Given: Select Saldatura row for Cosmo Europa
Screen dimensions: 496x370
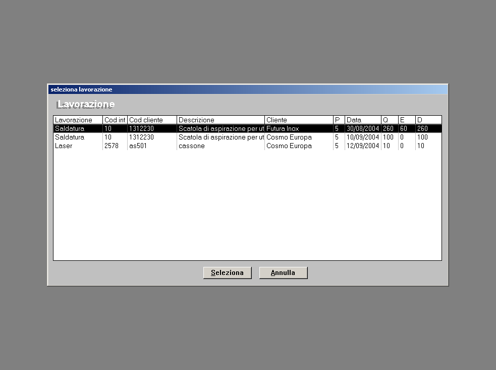Looking at the screenshot, I should 247,137.
